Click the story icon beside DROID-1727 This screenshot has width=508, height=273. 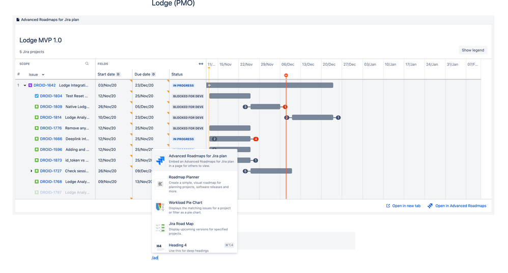click(x=37, y=171)
